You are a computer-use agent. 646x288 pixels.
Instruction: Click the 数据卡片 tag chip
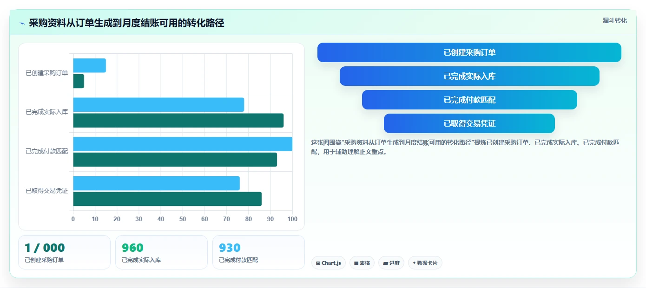425,263
